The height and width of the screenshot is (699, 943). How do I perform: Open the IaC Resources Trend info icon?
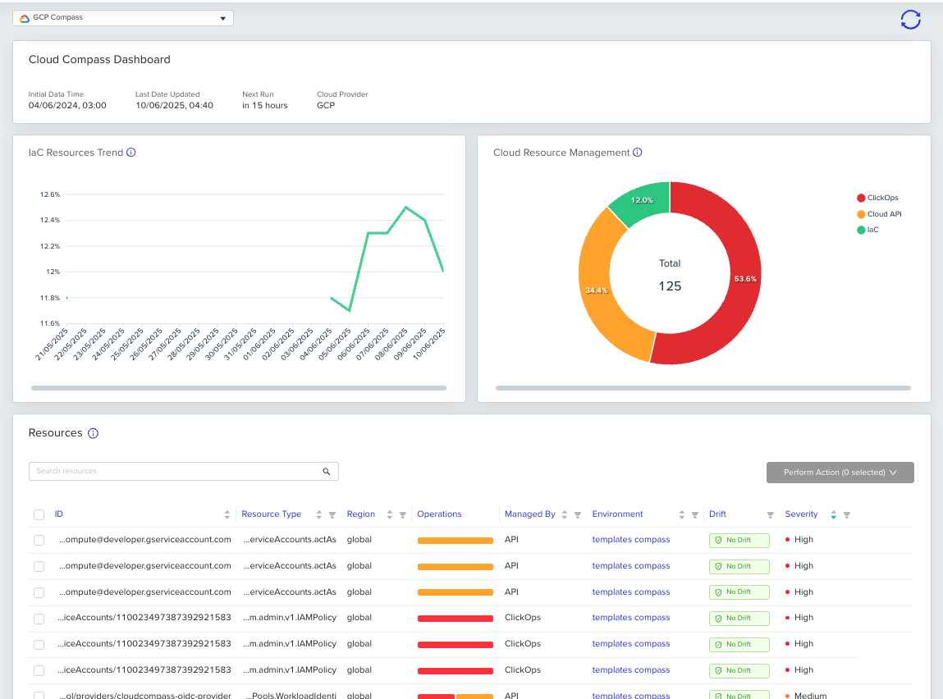tap(131, 153)
